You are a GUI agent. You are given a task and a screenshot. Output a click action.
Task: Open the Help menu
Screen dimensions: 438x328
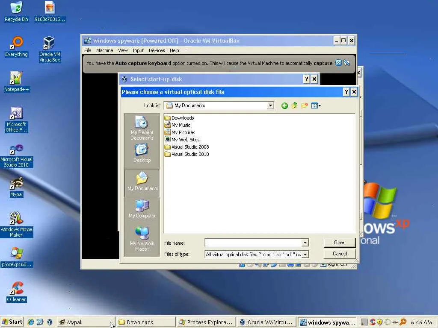click(175, 50)
